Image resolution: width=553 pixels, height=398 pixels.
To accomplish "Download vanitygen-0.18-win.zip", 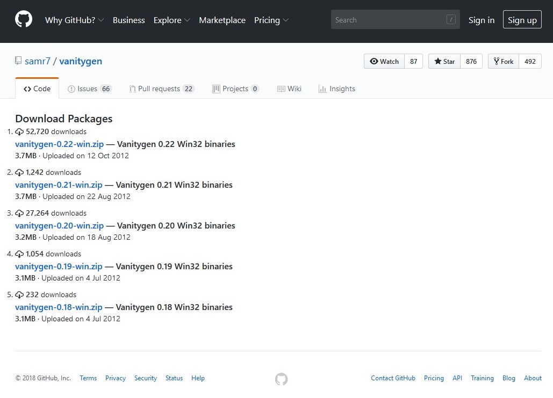I will click(59, 307).
